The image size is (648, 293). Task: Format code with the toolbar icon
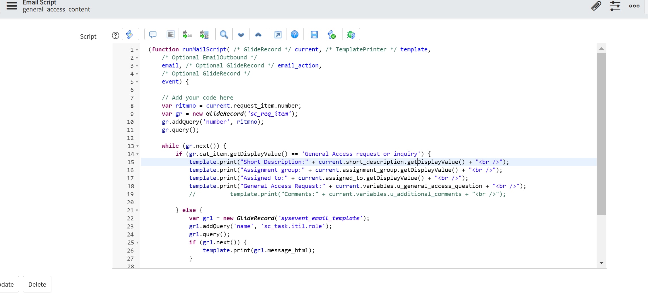pos(170,35)
